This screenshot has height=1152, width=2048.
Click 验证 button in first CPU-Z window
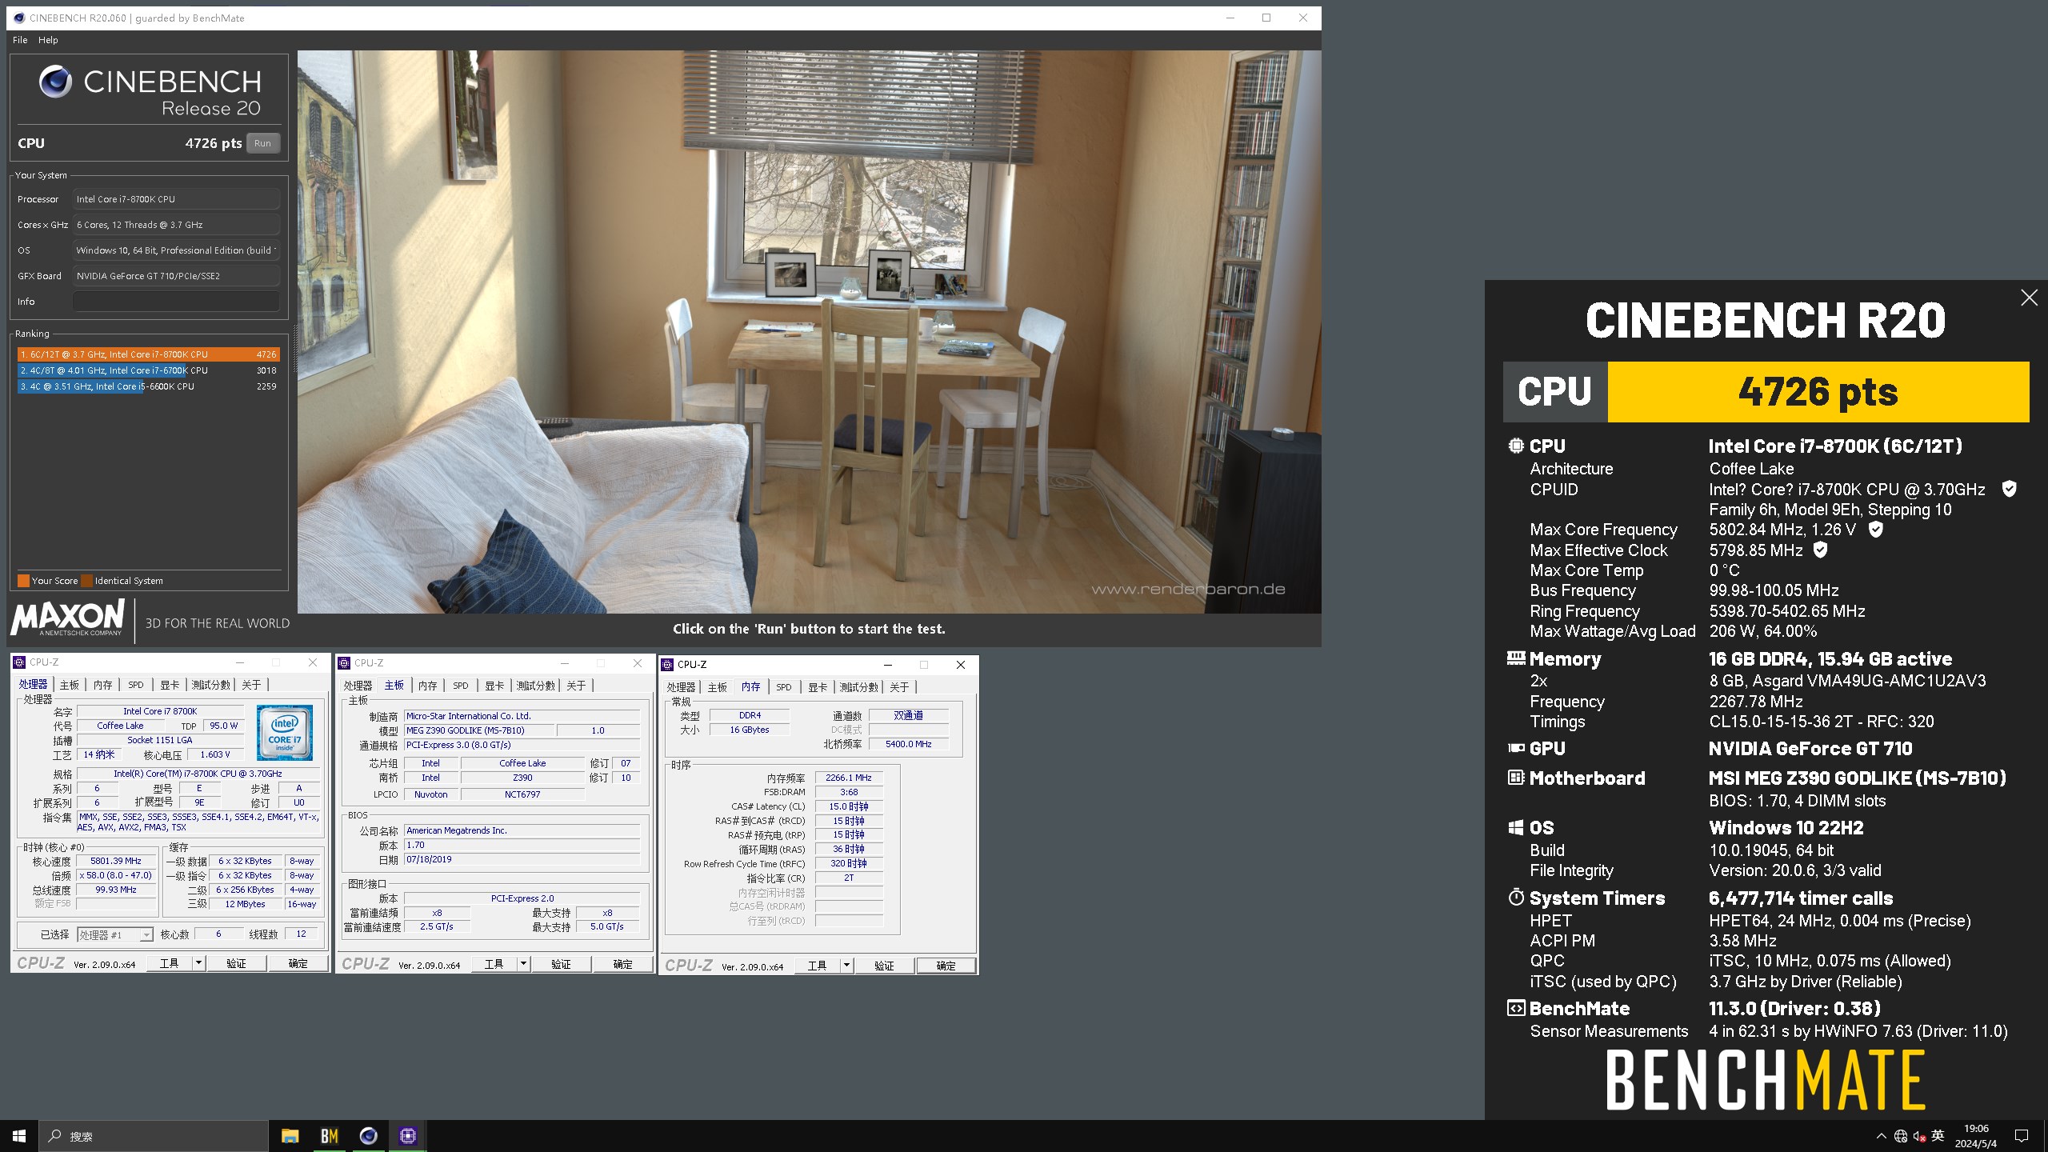(x=236, y=963)
